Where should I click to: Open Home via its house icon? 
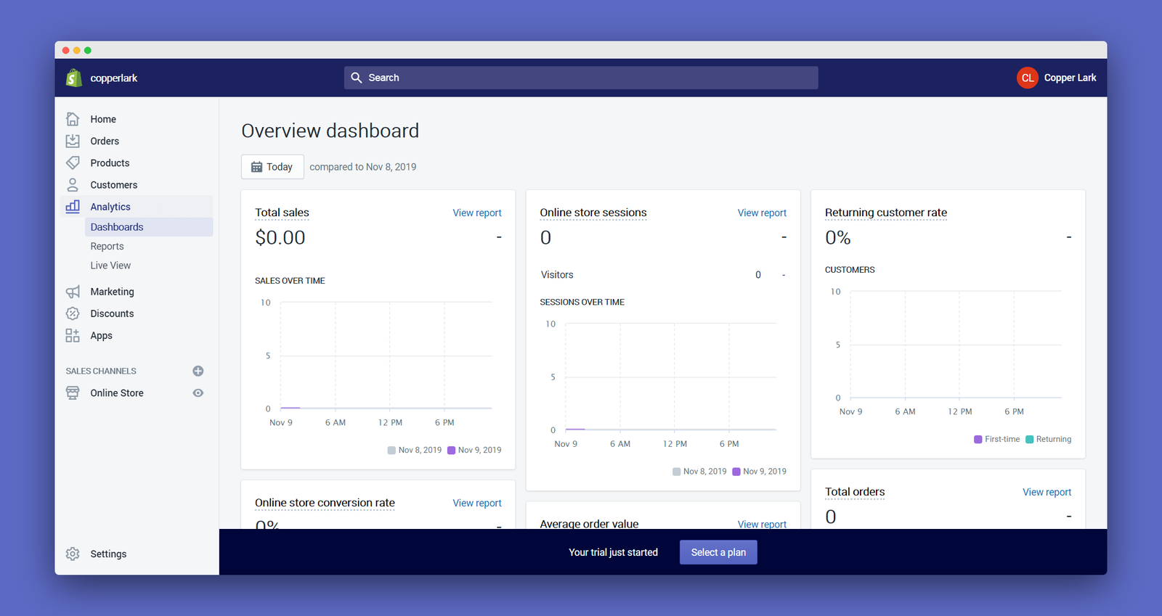pos(73,119)
